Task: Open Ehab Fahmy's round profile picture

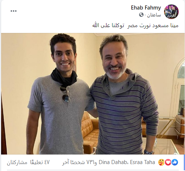Action: [171, 12]
